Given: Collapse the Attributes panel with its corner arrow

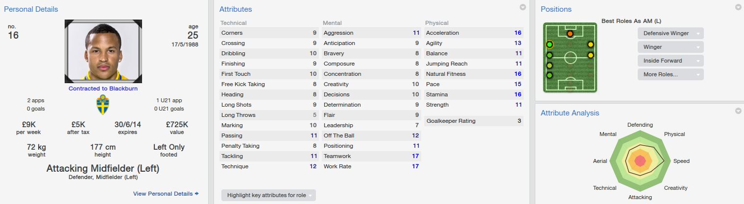Looking at the screenshot, I should pos(523,7).
